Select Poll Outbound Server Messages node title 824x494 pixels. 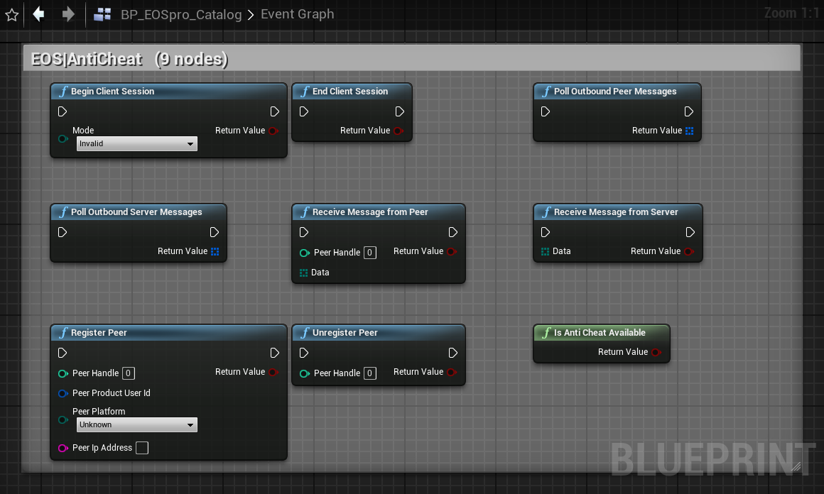pos(136,212)
